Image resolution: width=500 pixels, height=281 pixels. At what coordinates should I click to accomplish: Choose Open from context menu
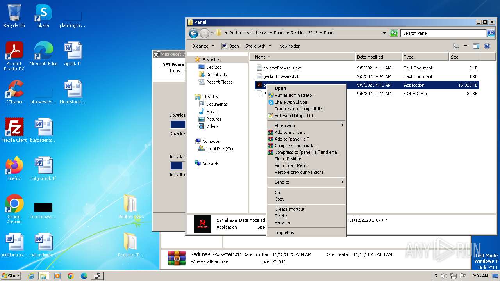(x=306, y=89)
